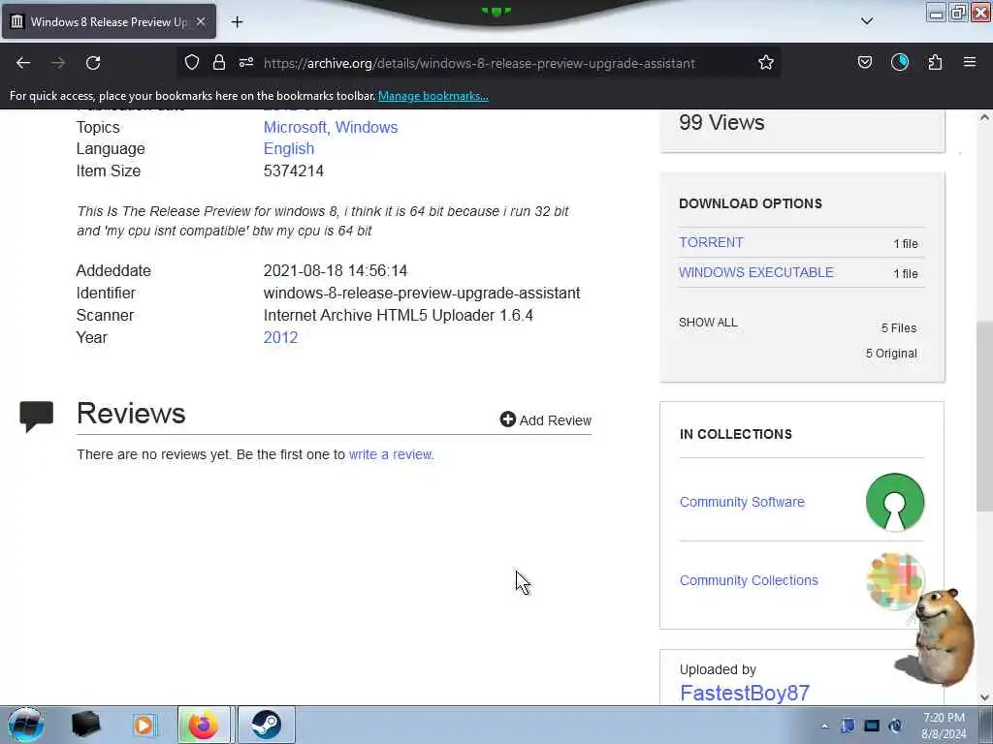Screen dimensions: 993x744
Task: Click the '5 Original' count text
Action: click(x=891, y=353)
